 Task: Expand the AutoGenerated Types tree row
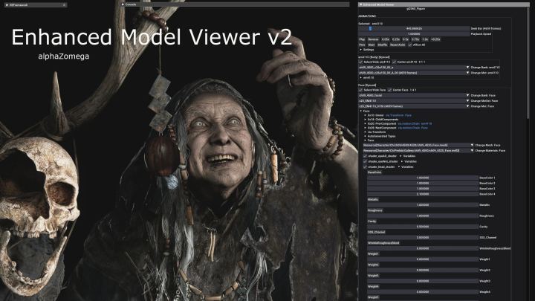(x=365, y=136)
